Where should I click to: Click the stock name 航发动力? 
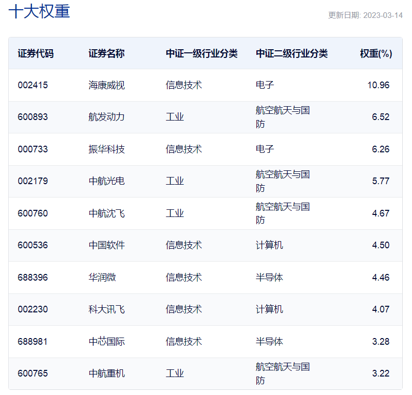pyautogui.click(x=106, y=117)
